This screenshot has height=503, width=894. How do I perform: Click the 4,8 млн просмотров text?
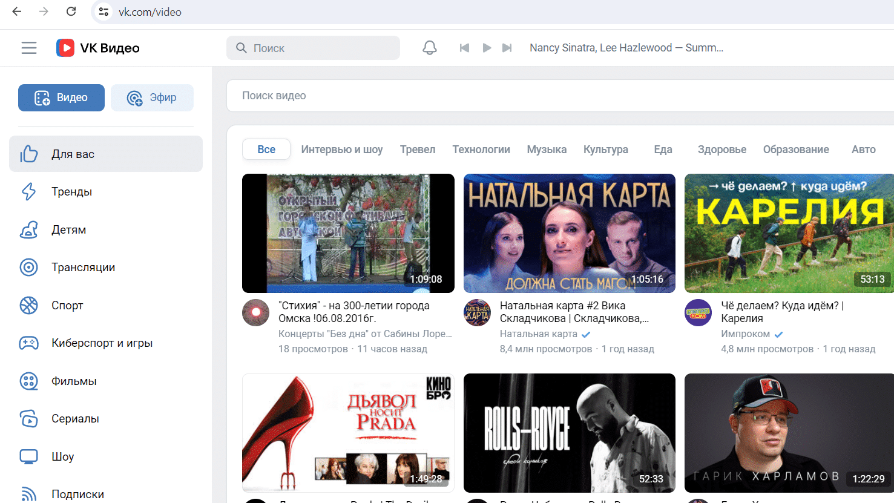tap(767, 349)
